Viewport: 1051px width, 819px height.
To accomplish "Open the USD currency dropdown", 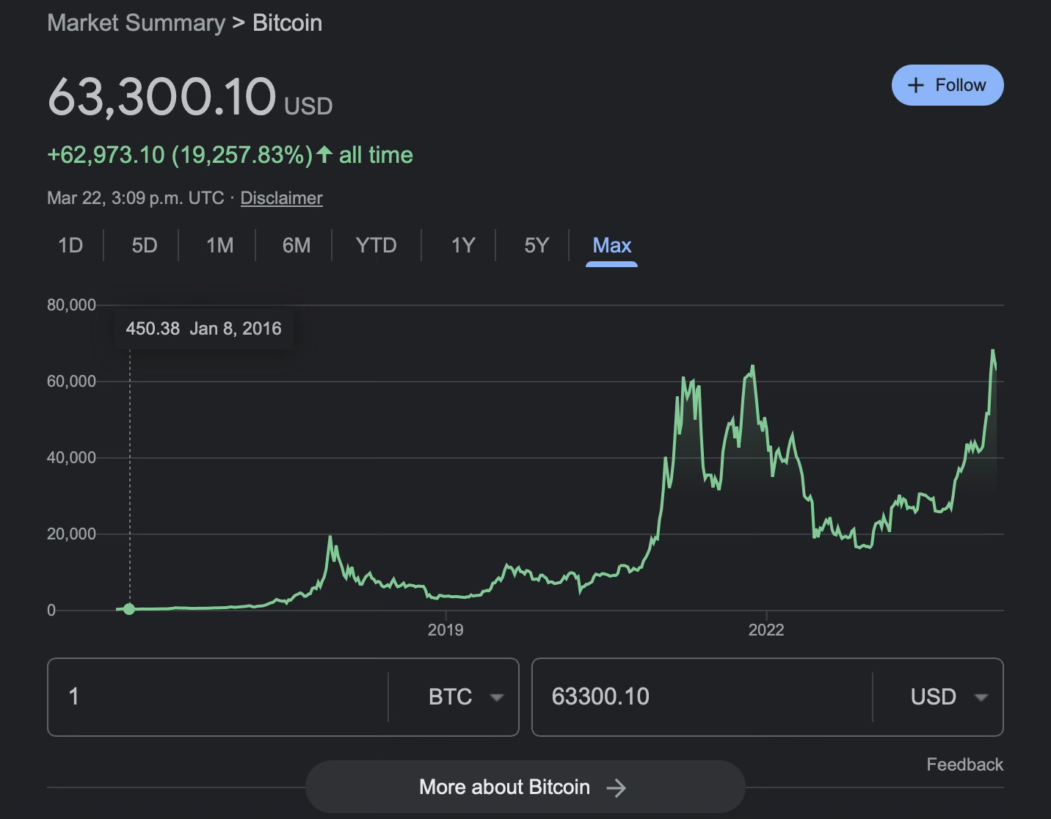I will 950,696.
